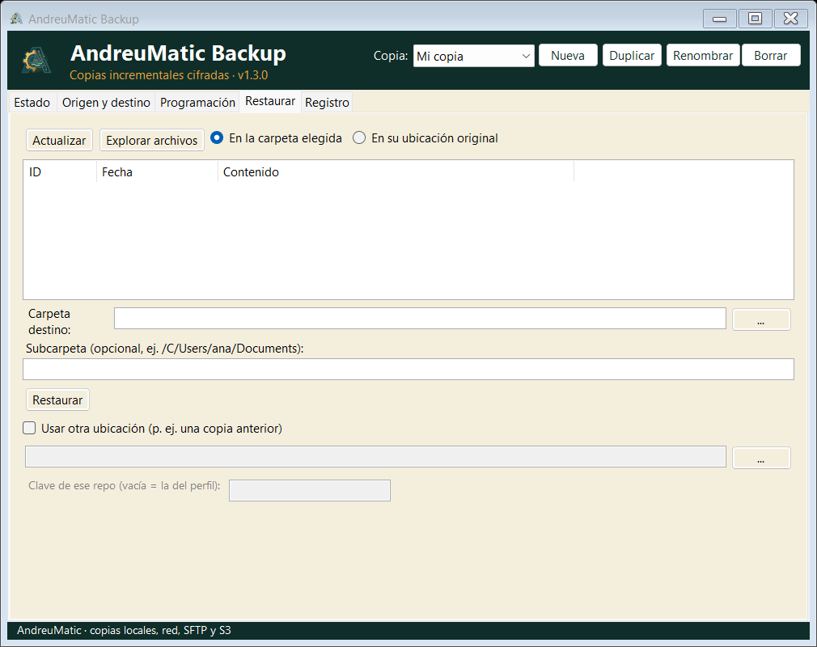Go to the Programación tab
The image size is (817, 647).
(x=197, y=103)
